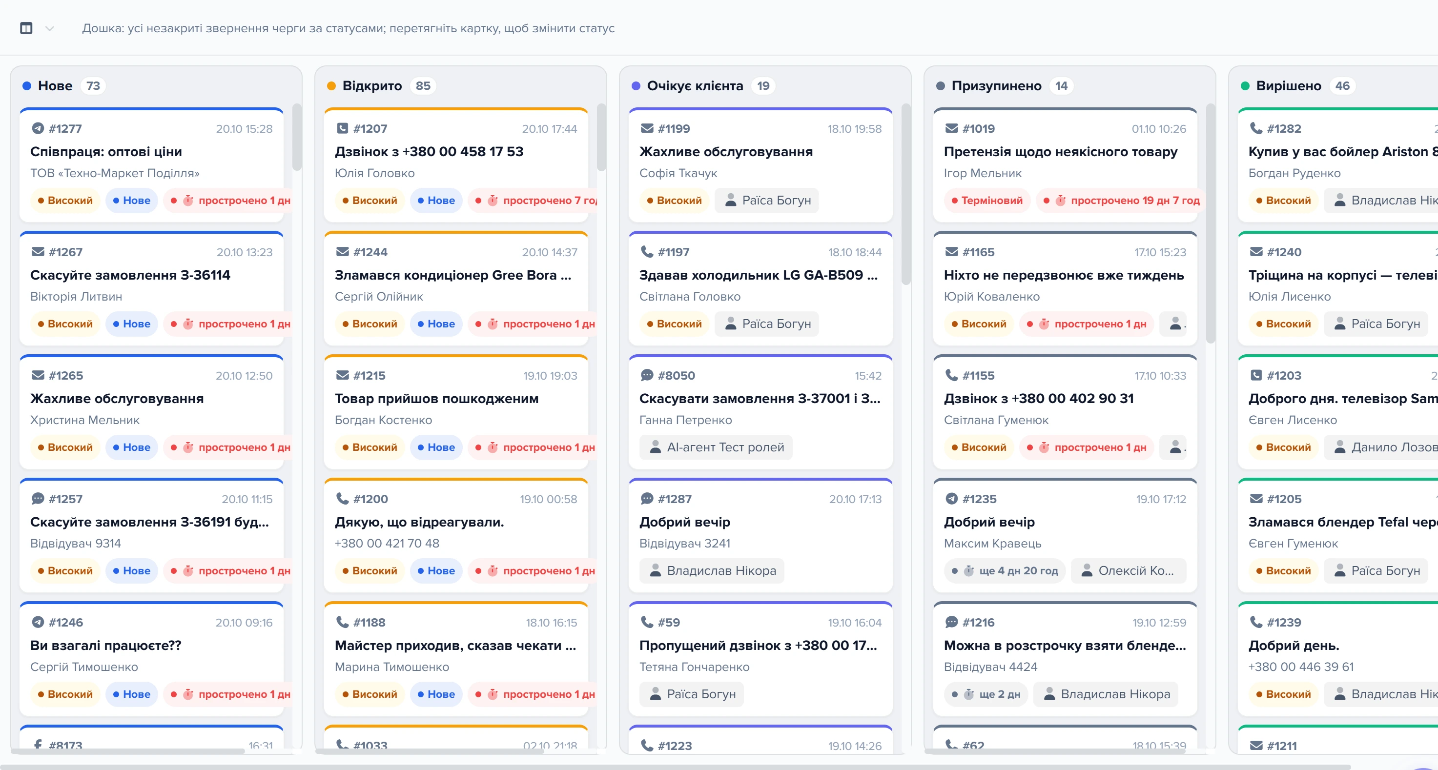Expand the view switcher chevron

click(x=50, y=28)
